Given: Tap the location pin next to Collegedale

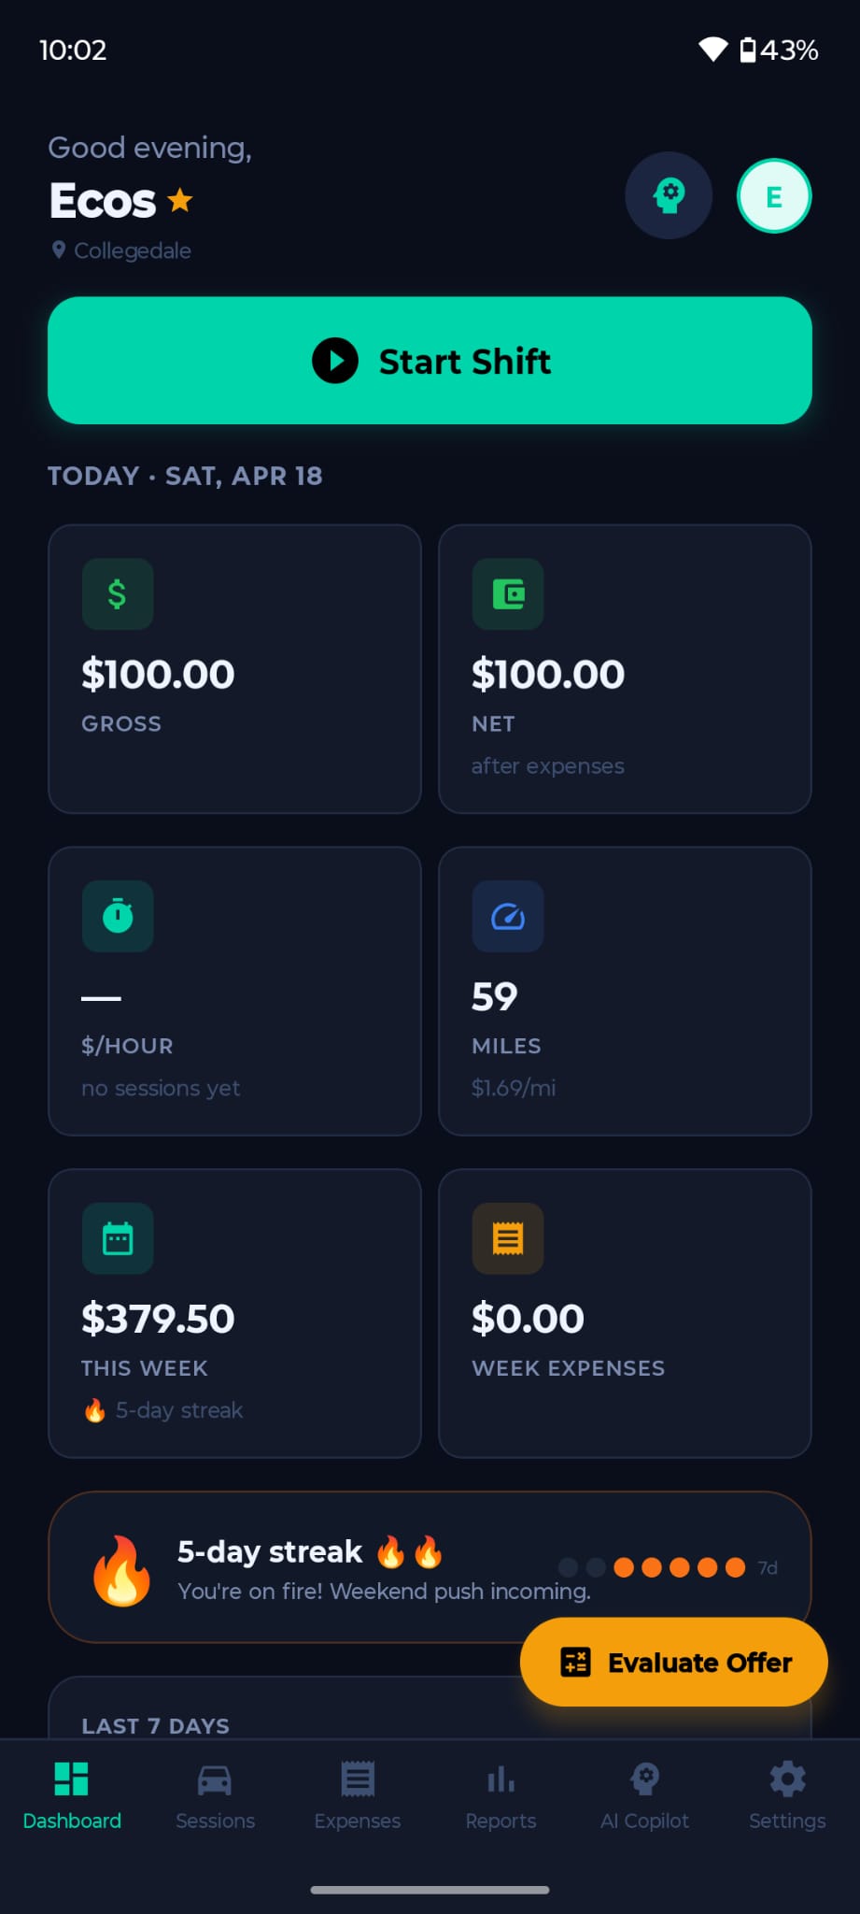Looking at the screenshot, I should click(x=58, y=250).
